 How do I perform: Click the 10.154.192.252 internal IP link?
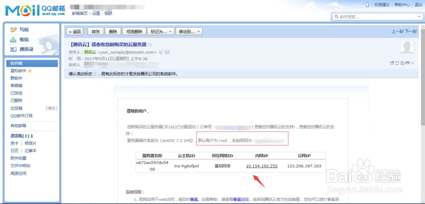click(x=261, y=166)
